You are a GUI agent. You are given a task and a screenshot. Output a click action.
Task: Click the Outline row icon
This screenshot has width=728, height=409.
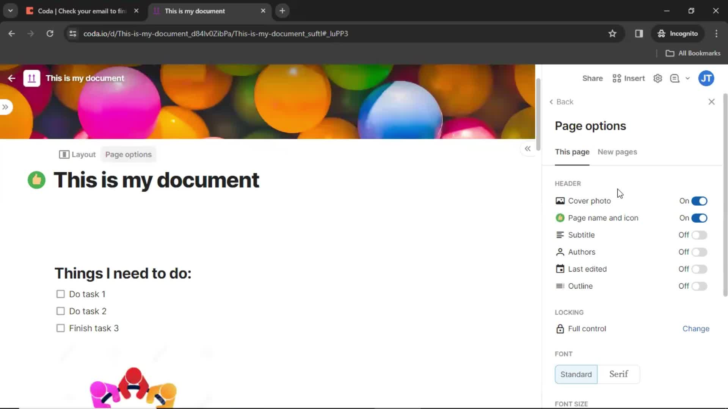tap(560, 286)
